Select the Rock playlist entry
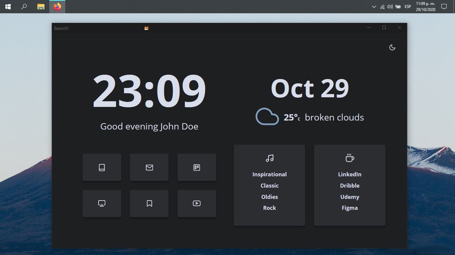The image size is (455, 255). (x=269, y=208)
